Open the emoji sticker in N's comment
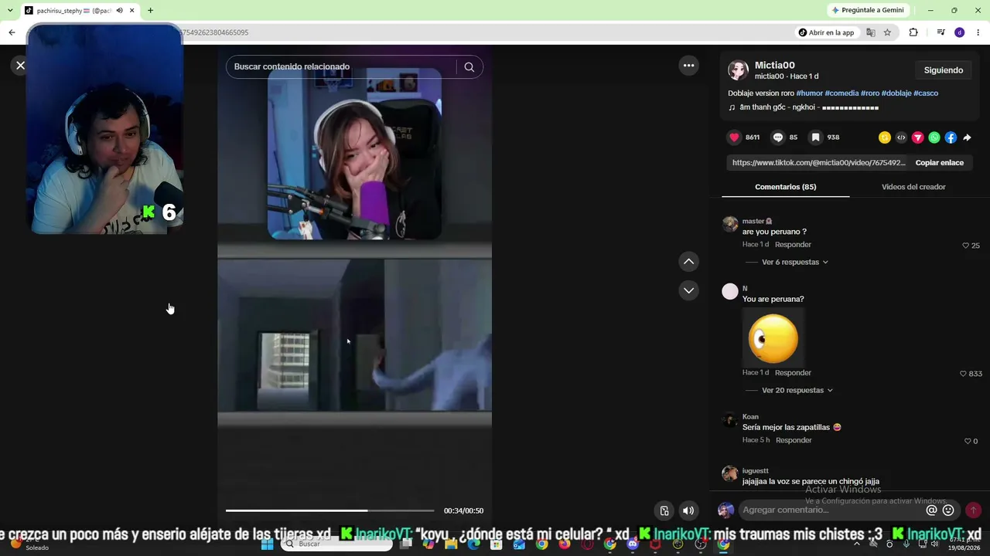 click(773, 338)
